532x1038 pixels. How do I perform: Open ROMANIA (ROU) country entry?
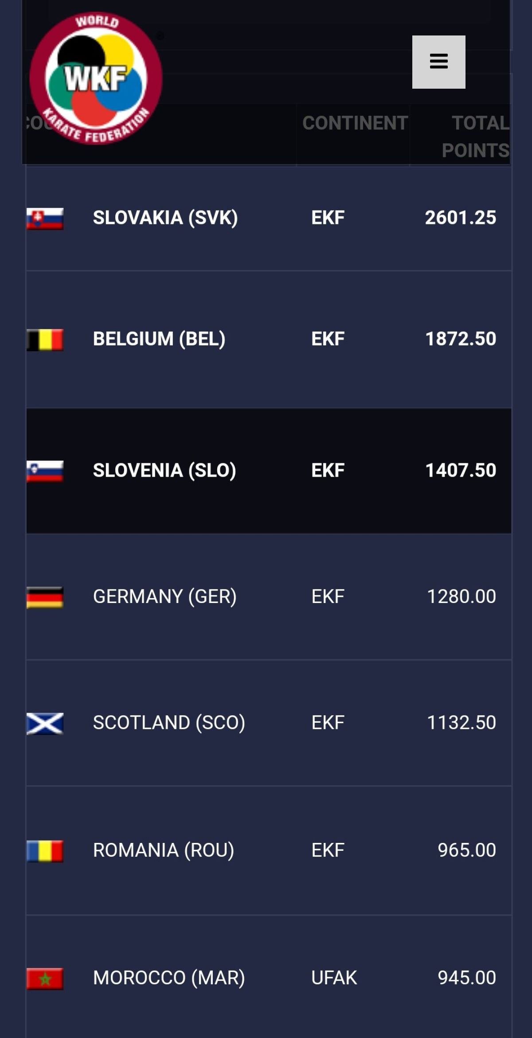[x=163, y=850]
